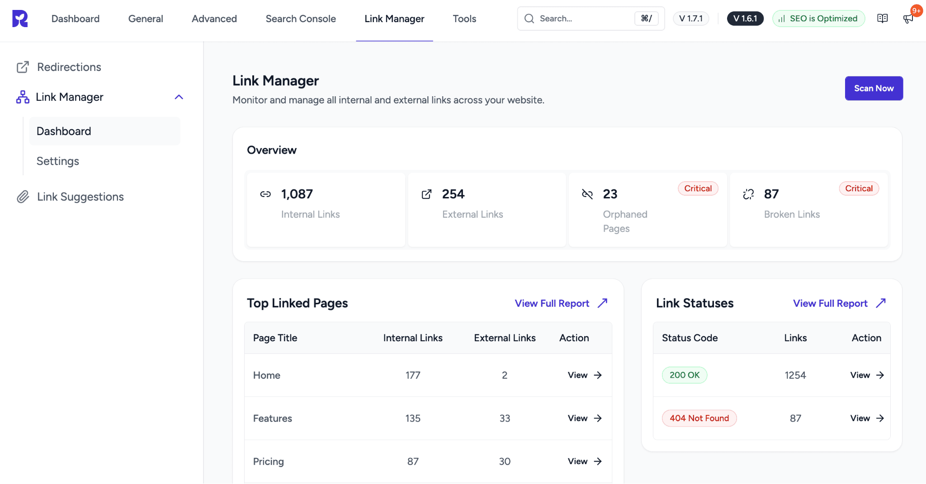The height and width of the screenshot is (484, 926).
Task: Collapse the Link Manager sidebar section
Action: click(x=179, y=97)
